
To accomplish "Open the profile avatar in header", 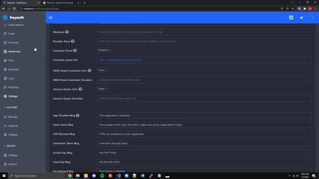I will (311, 18).
